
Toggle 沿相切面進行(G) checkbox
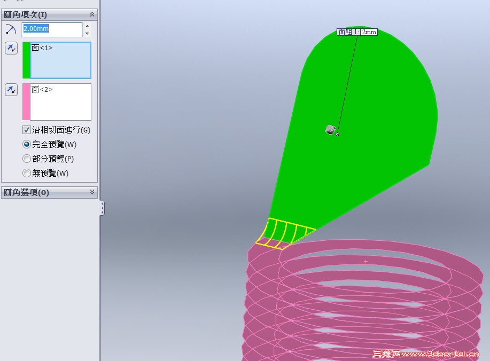tap(27, 130)
